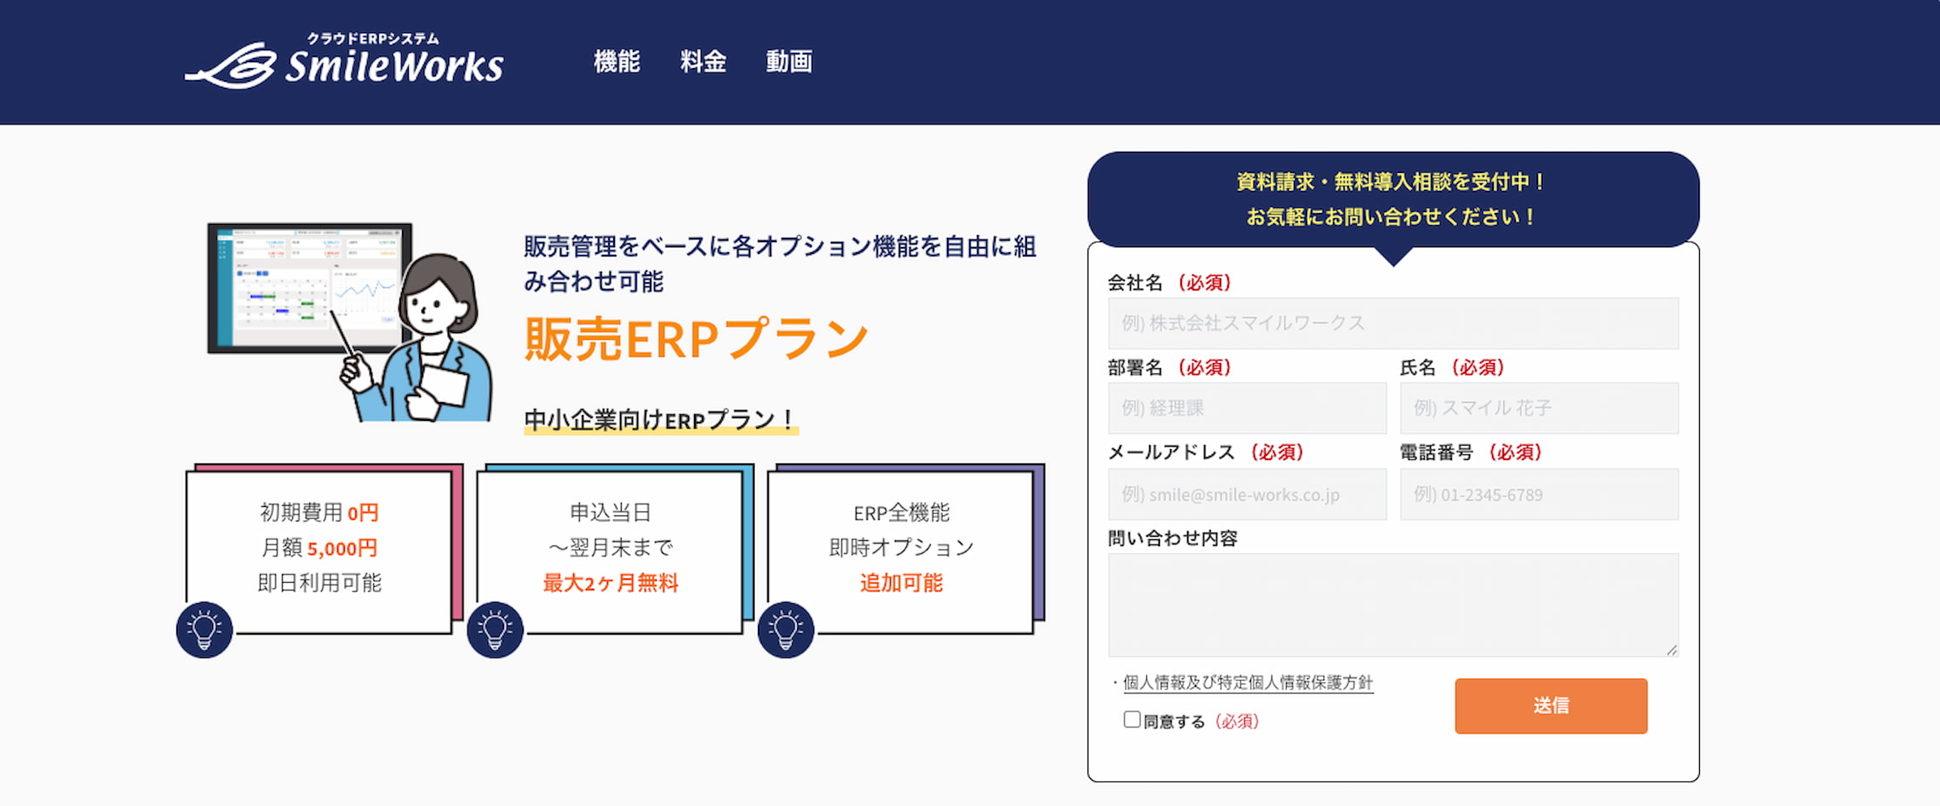Focus the 会社名 input field
This screenshot has width=1940, height=806.
[1393, 324]
